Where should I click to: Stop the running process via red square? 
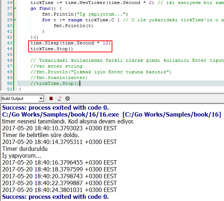[x=51, y=99]
